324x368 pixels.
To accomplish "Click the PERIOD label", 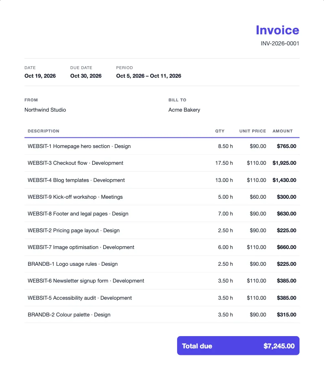I will tap(124, 67).
